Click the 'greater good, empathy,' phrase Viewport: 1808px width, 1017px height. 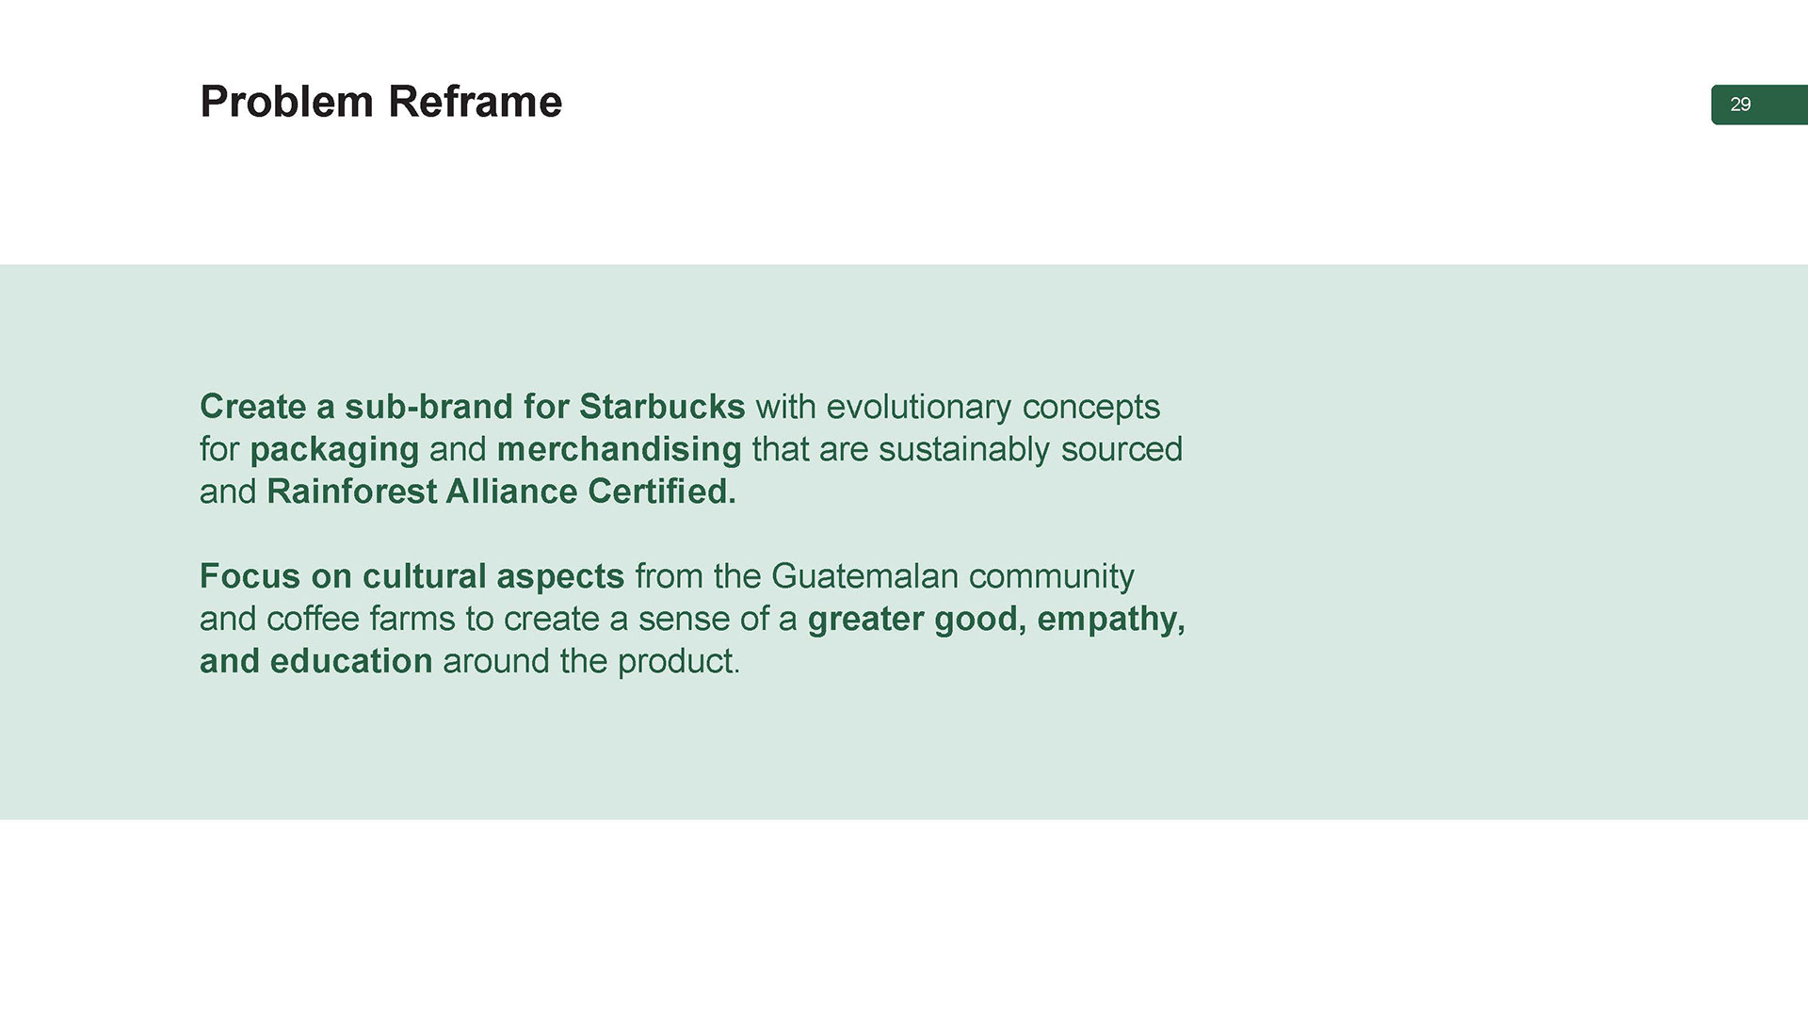(996, 620)
